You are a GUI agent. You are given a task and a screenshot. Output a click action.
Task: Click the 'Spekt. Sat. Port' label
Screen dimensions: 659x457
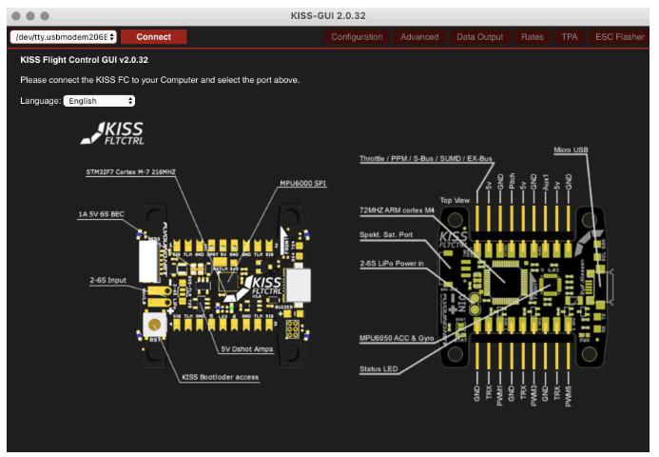click(x=386, y=235)
